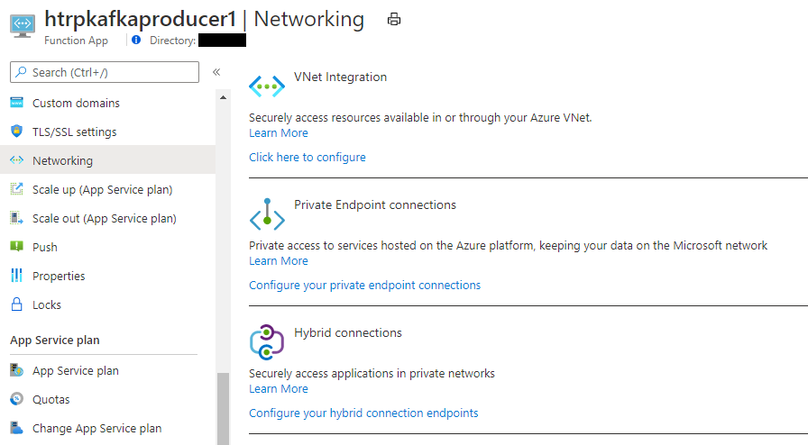
Task: Select Push in the sidebar menu
Action: click(x=45, y=247)
